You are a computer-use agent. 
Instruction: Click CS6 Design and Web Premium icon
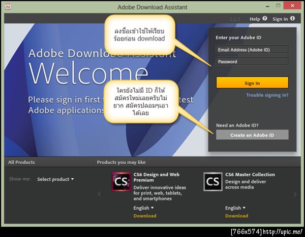121,182
